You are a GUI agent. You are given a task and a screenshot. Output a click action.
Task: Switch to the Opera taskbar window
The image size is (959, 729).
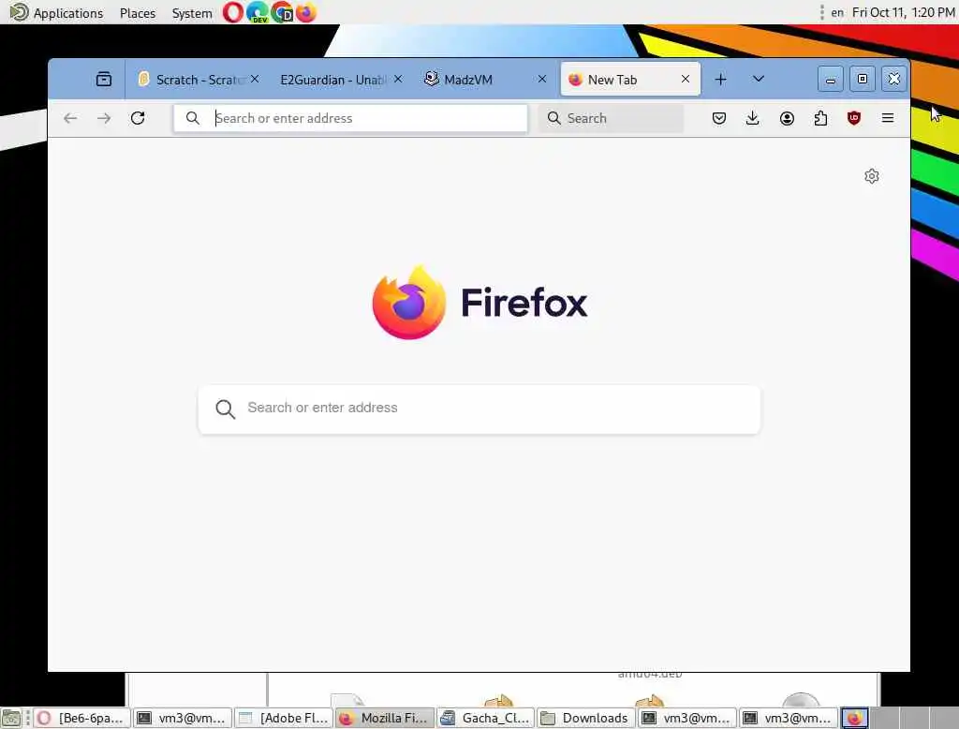coord(81,718)
